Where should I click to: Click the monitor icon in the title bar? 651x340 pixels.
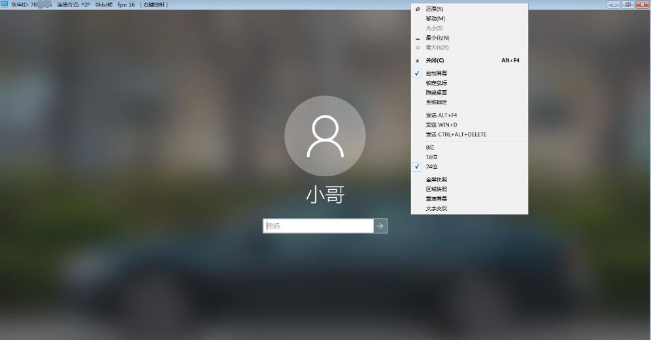(x=5, y=5)
